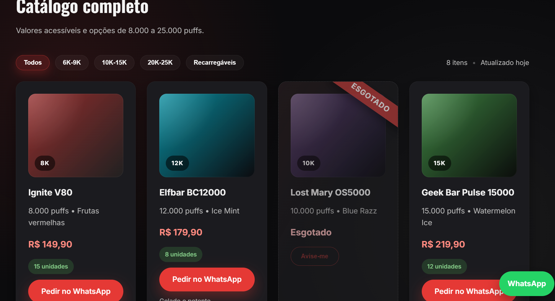Click the 15K puff badge
Viewport: 555px width, 301px height.
(439, 163)
